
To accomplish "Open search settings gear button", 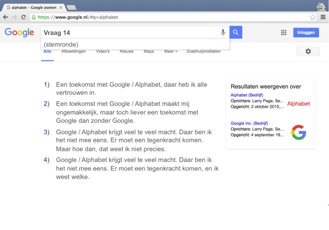I will (308, 51).
